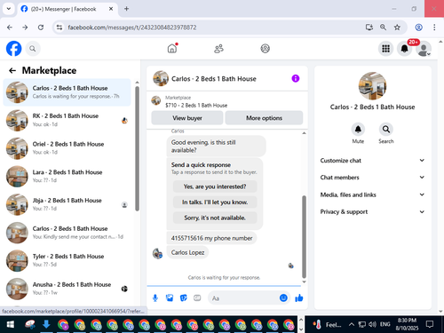Select Carlos chat 'waiting for your response'
The image size is (444, 333).
67,92
